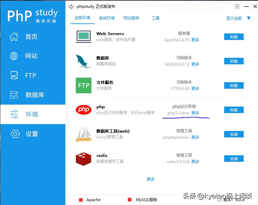Image resolution: width=258 pixels, height=205 pixels.
Task: Click the redis title text
Action: click(102, 155)
